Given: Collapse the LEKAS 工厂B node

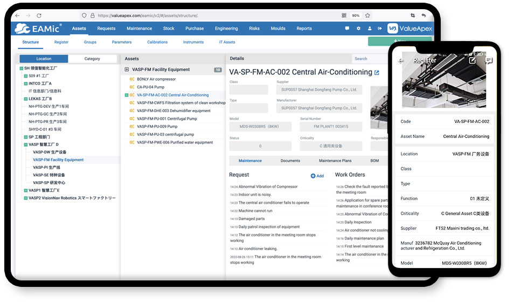Looking at the screenshot, I should (25, 99).
